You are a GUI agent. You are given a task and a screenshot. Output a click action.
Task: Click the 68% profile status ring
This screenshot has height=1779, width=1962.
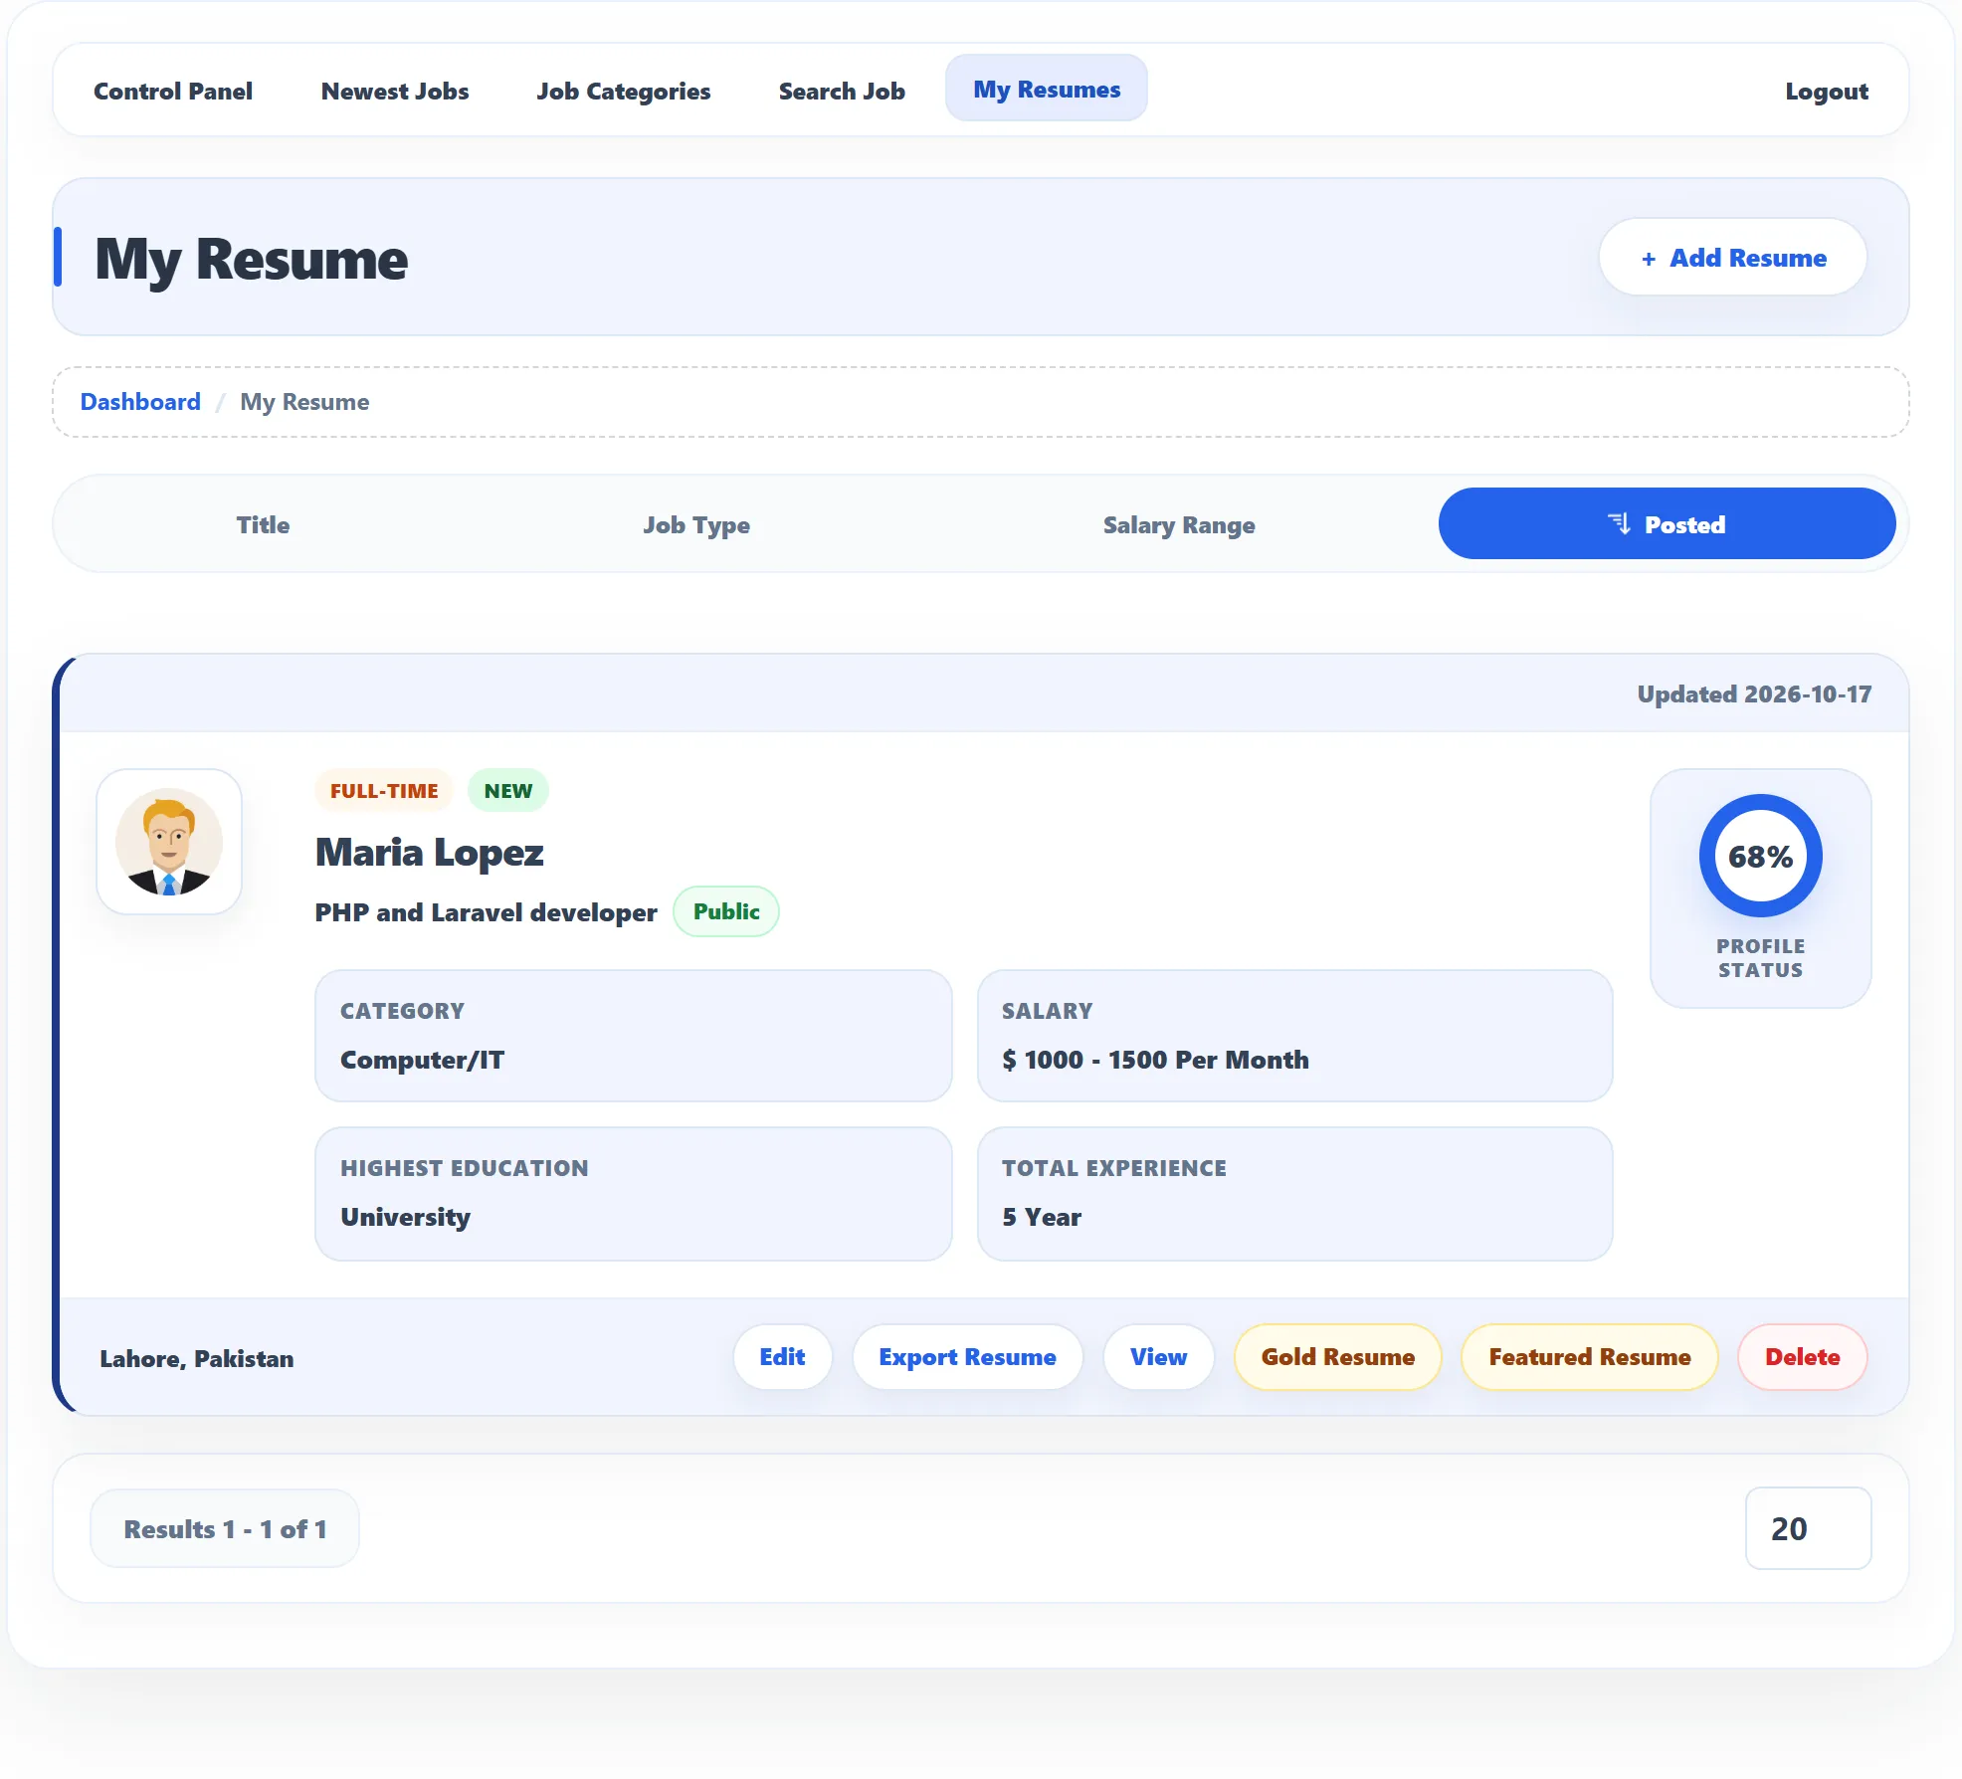(1760, 856)
